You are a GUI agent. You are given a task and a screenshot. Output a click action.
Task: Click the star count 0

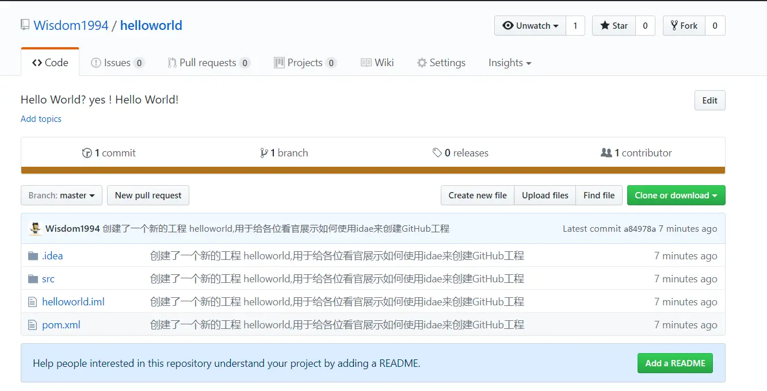coord(645,26)
